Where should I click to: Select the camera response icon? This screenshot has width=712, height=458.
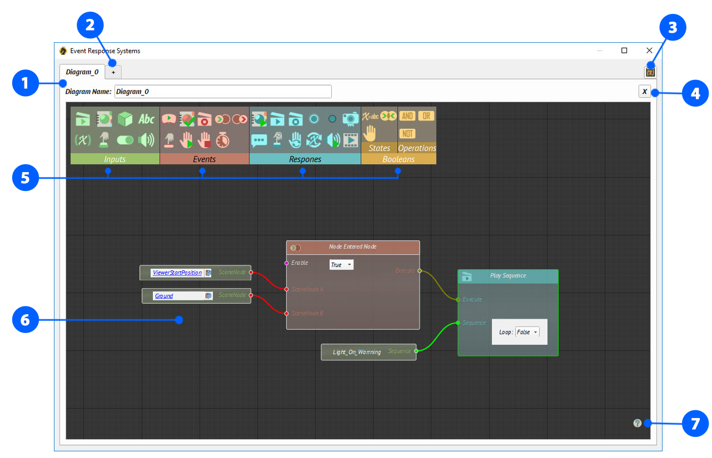click(350, 119)
